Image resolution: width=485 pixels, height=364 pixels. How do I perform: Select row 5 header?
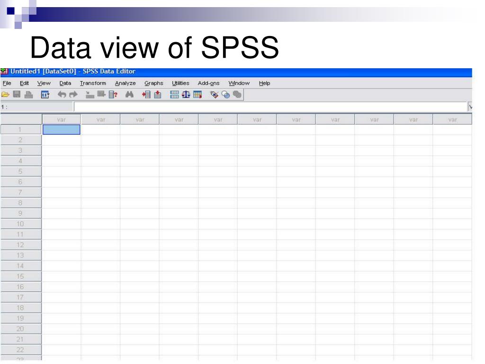point(21,172)
